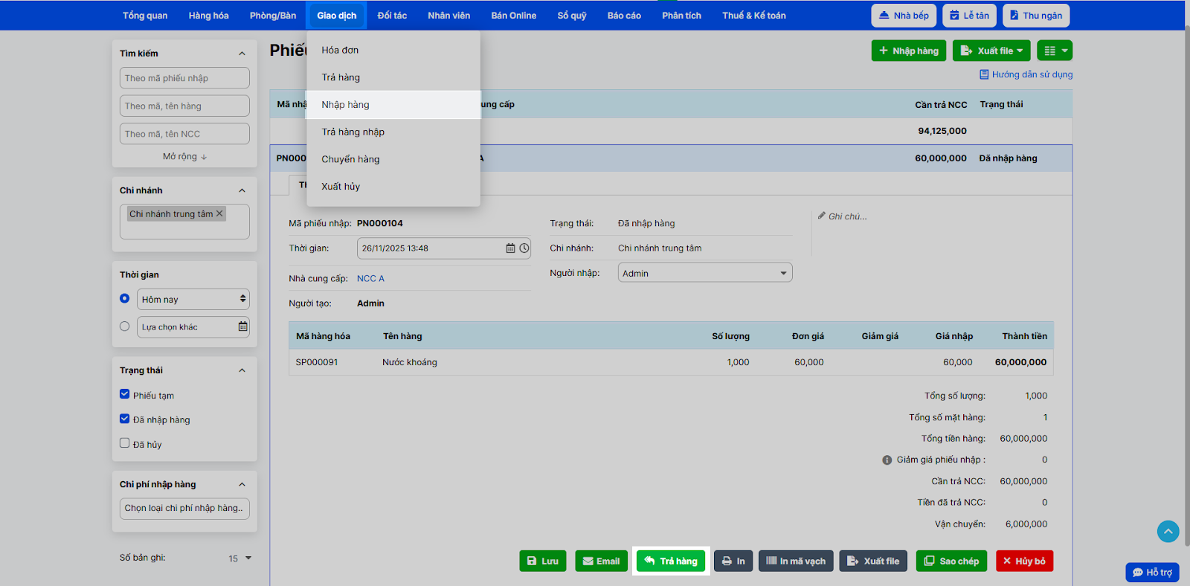Click the scroll-to-top round arrow button
The width and height of the screenshot is (1190, 586).
pyautogui.click(x=1168, y=531)
